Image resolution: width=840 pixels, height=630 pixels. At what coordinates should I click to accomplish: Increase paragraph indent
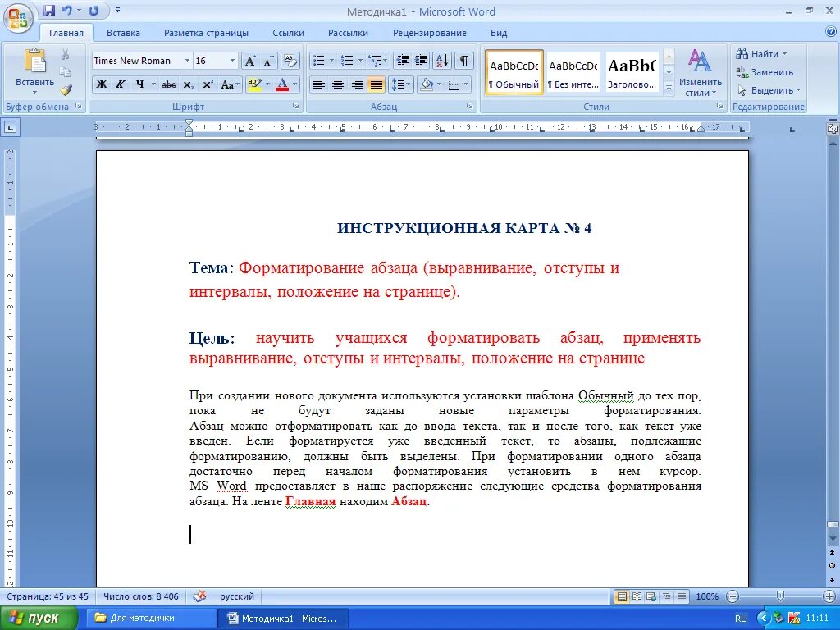coord(421,61)
